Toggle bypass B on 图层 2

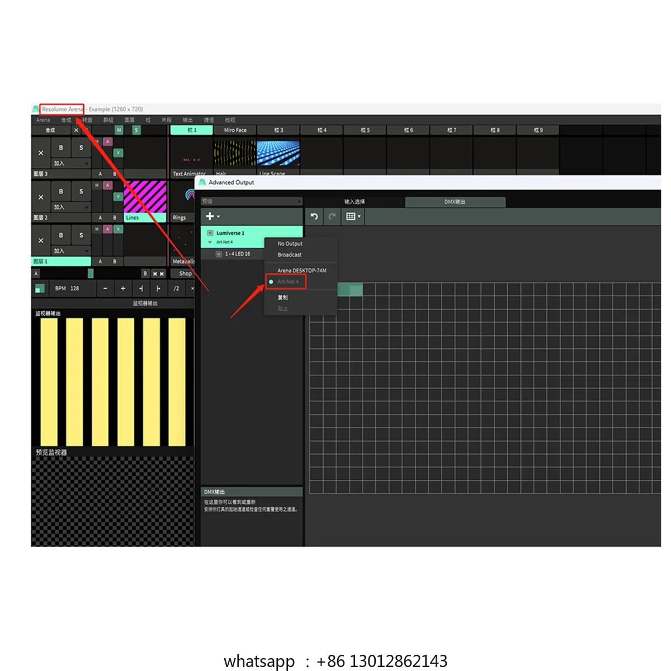[61, 192]
